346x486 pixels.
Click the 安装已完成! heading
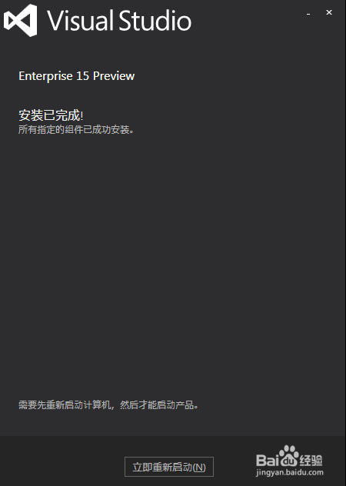tap(51, 115)
